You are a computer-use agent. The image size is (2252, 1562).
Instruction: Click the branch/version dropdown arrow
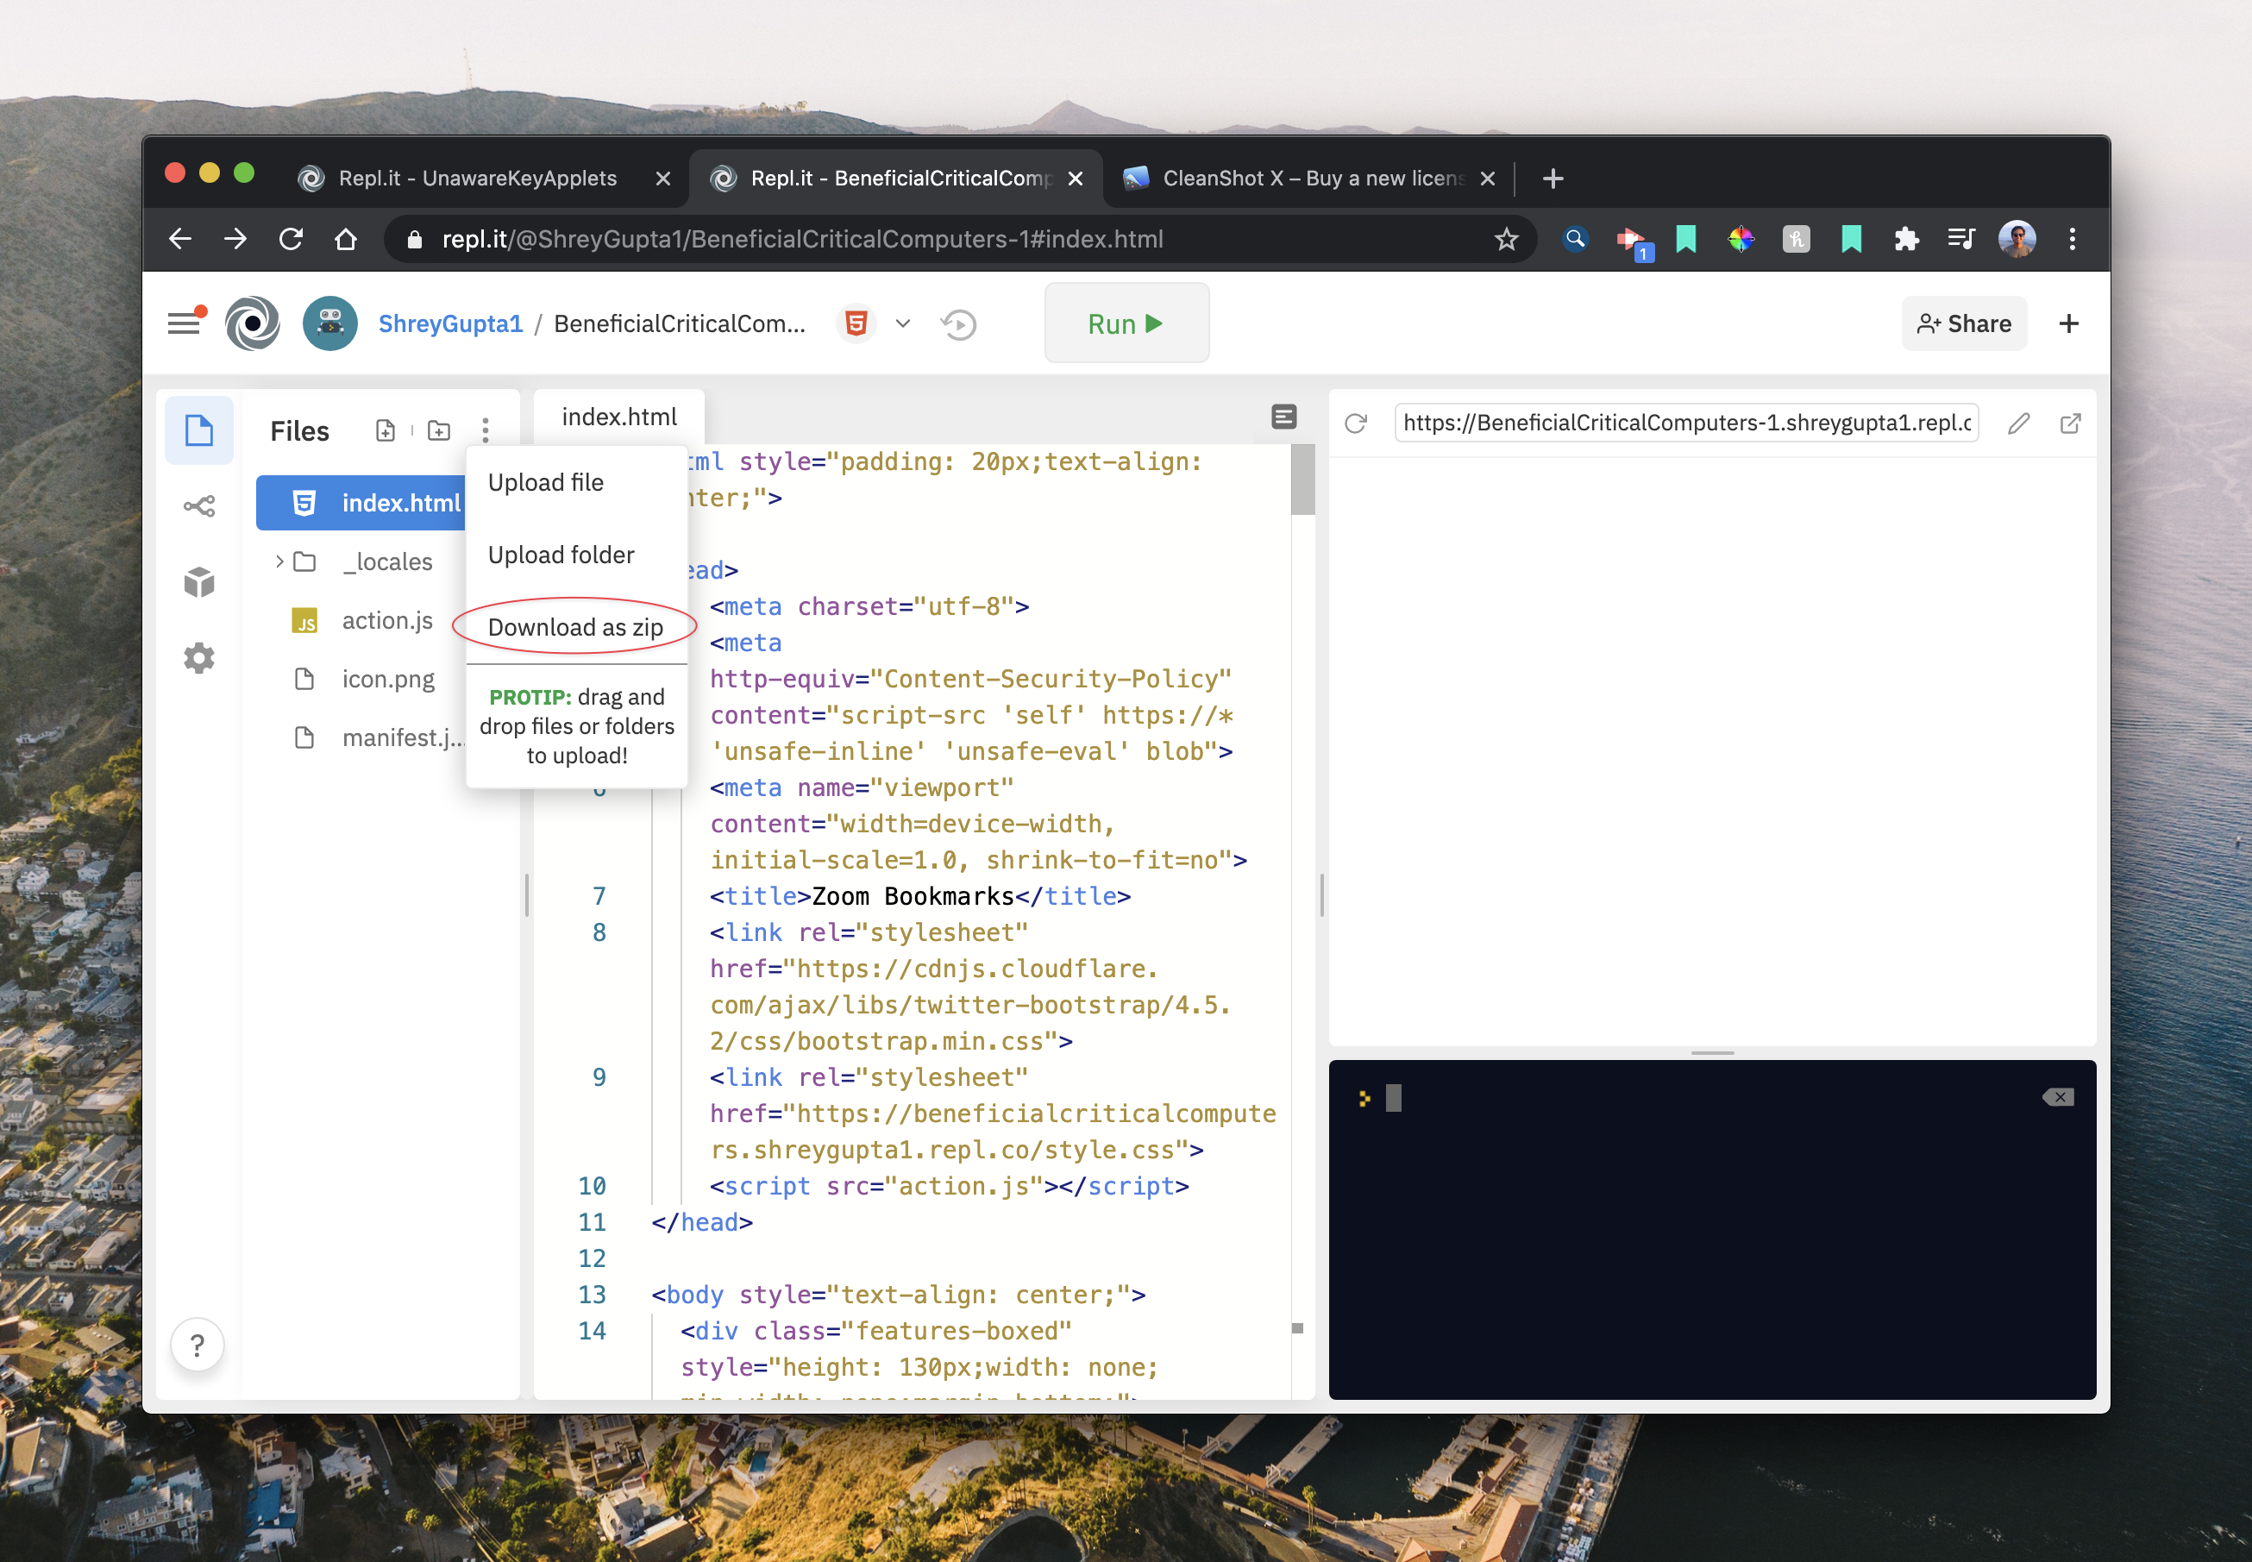(904, 323)
